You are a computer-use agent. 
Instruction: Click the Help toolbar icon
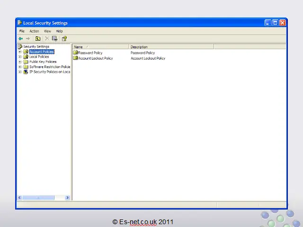click(64, 39)
